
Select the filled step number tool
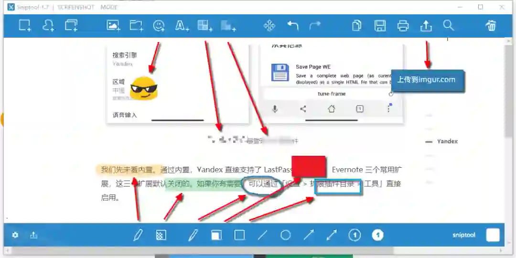[378, 235]
